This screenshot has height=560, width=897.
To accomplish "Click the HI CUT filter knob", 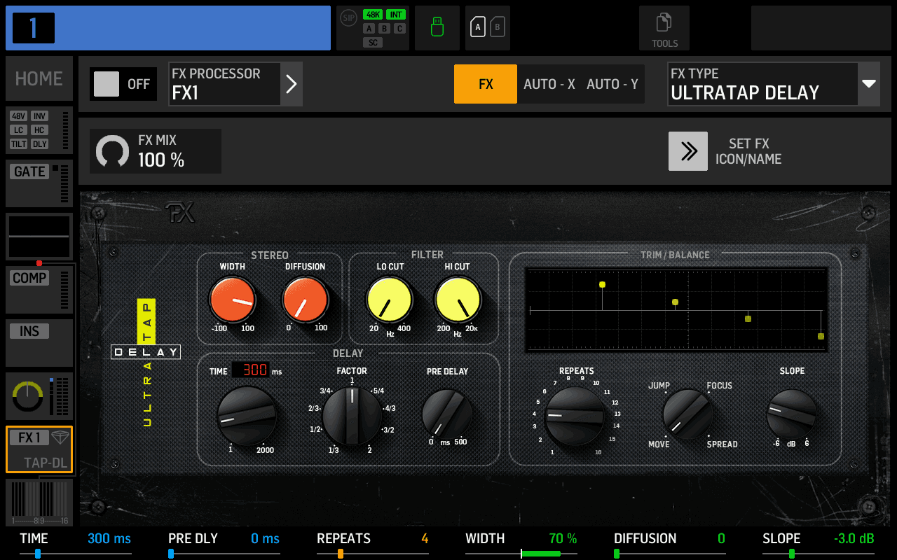I will (458, 300).
